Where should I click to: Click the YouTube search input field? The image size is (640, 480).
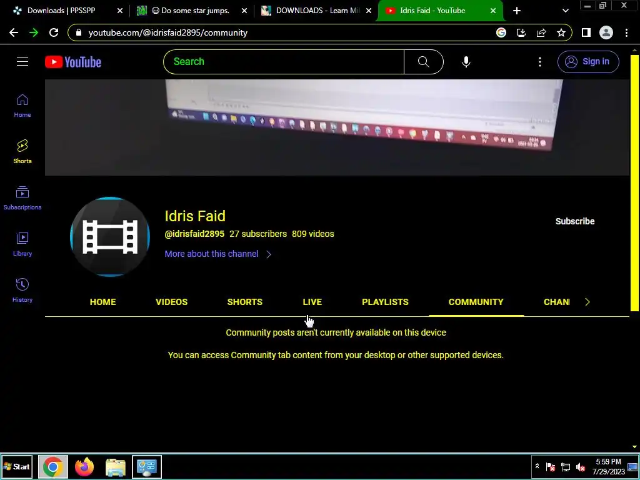[x=284, y=62]
